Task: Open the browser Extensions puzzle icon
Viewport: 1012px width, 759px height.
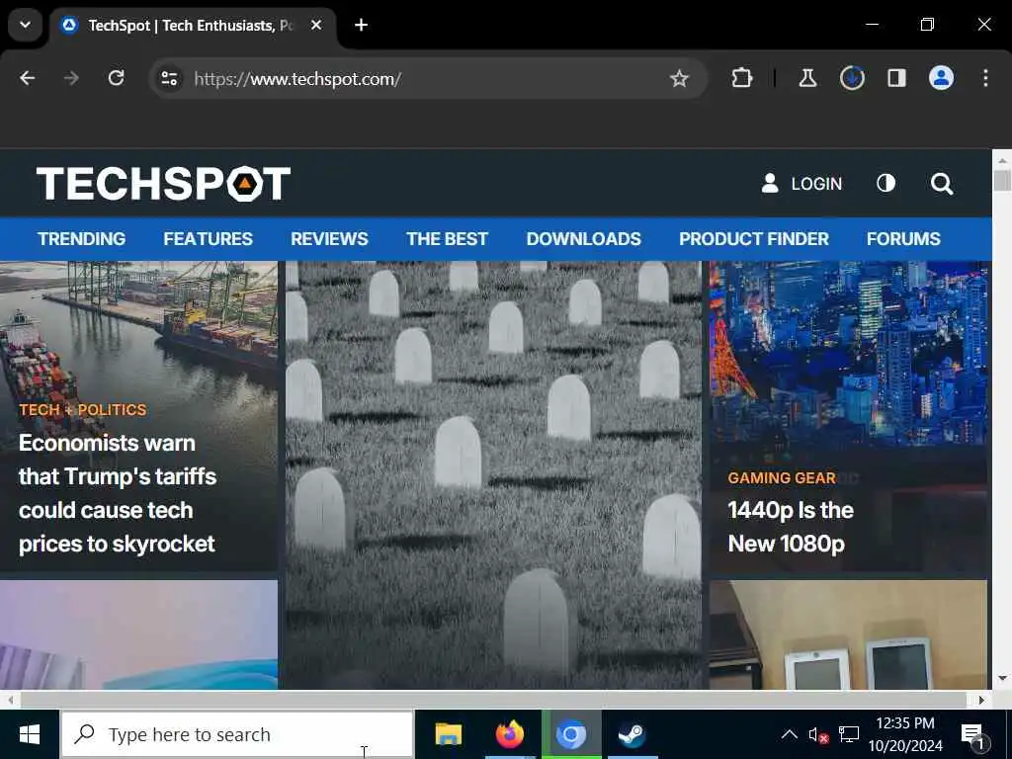Action: pos(741,79)
